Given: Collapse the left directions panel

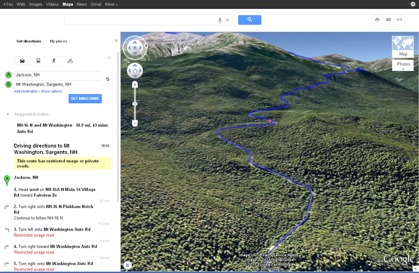Looking at the screenshot, I should pyautogui.click(x=116, y=41).
